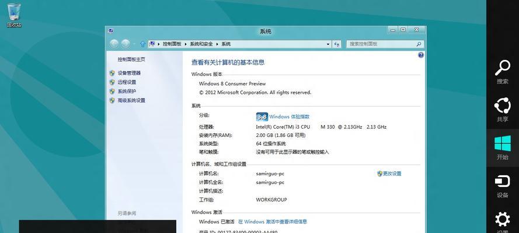Click samirguo-pc next to 计算机全名
Screen dimensions: 519x233
coord(270,182)
